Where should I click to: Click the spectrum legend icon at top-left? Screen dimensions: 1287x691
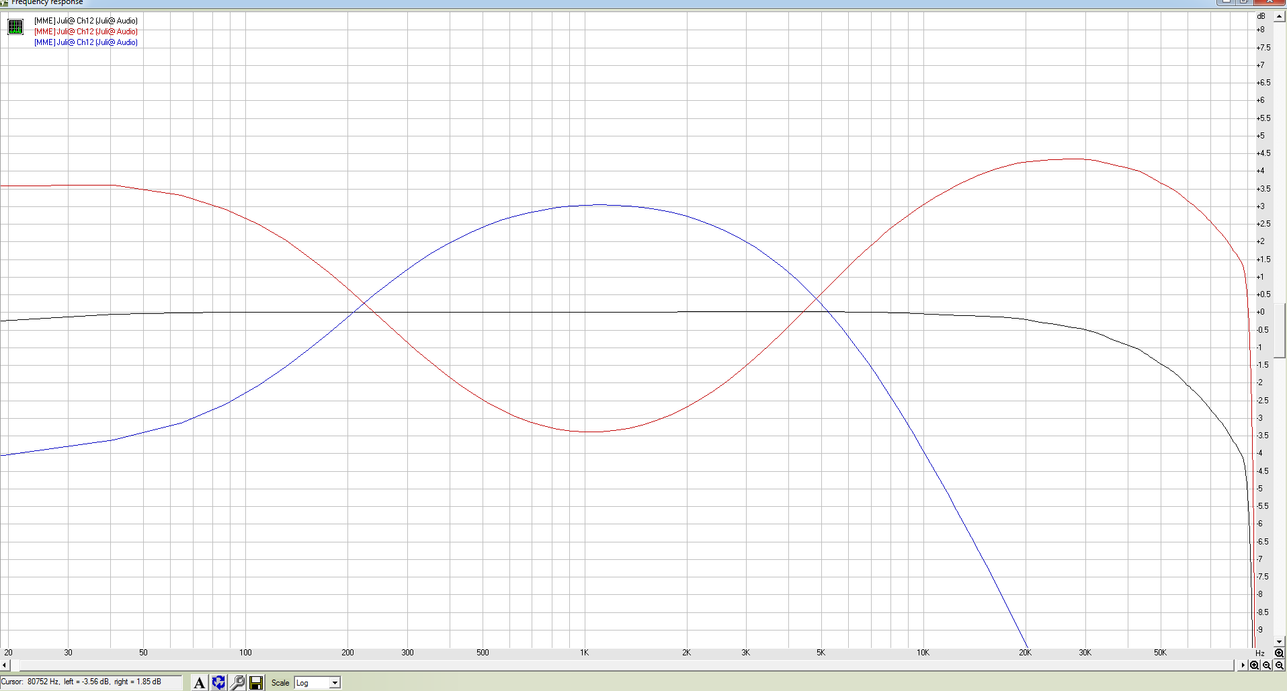coord(15,27)
